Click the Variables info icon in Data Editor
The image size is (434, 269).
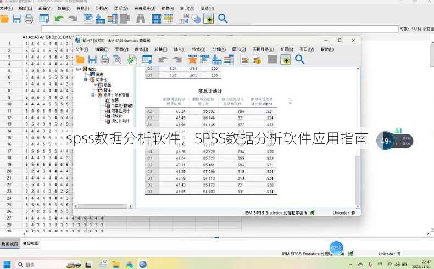click(x=113, y=19)
